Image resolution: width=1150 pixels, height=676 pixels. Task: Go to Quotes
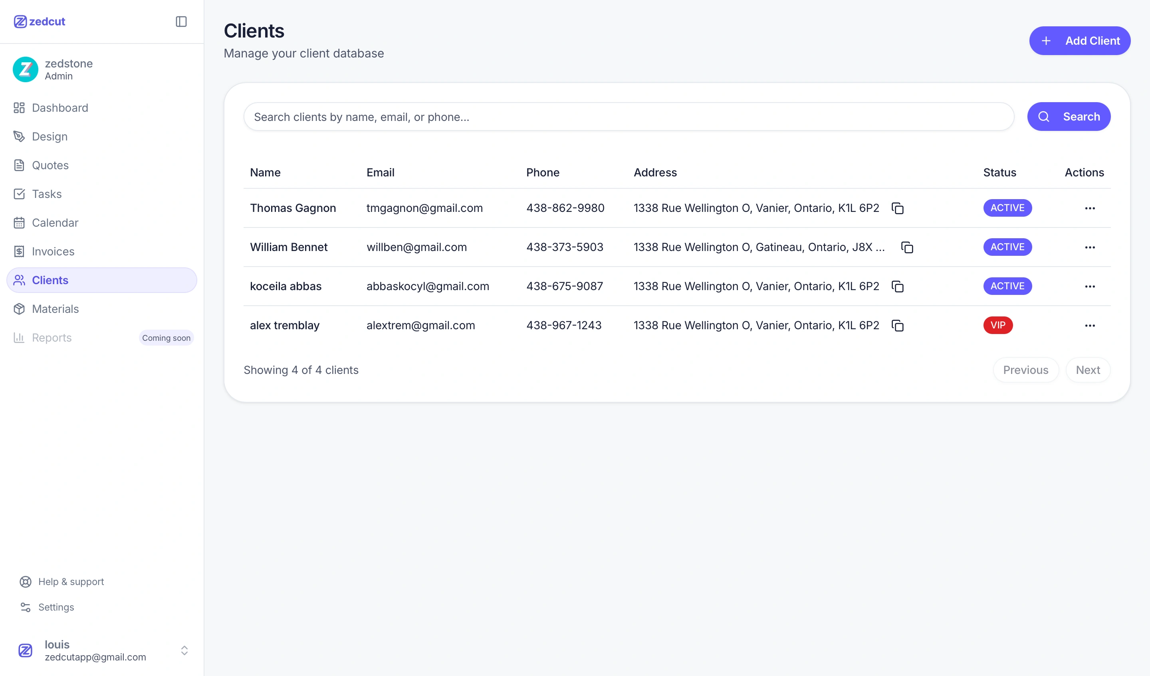[102, 165]
